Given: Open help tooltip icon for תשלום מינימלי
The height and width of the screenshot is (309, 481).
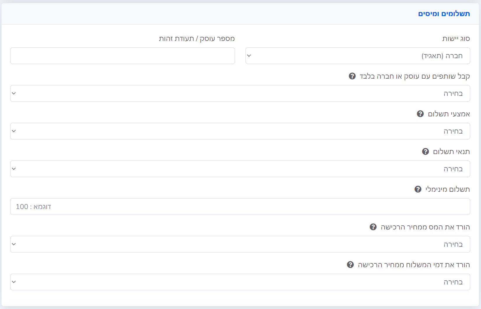Looking at the screenshot, I should (418, 189).
